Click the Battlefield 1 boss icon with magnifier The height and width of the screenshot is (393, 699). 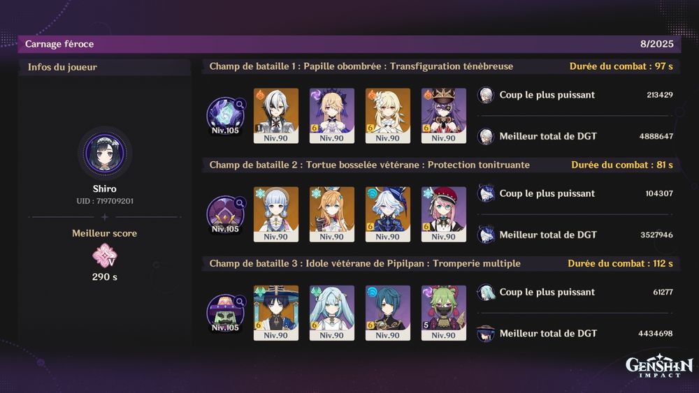click(226, 116)
